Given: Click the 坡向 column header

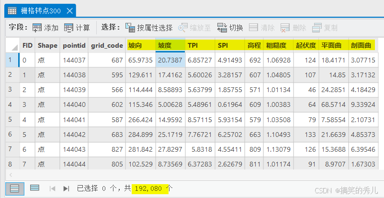Looking at the screenshot, I should click(141, 45).
